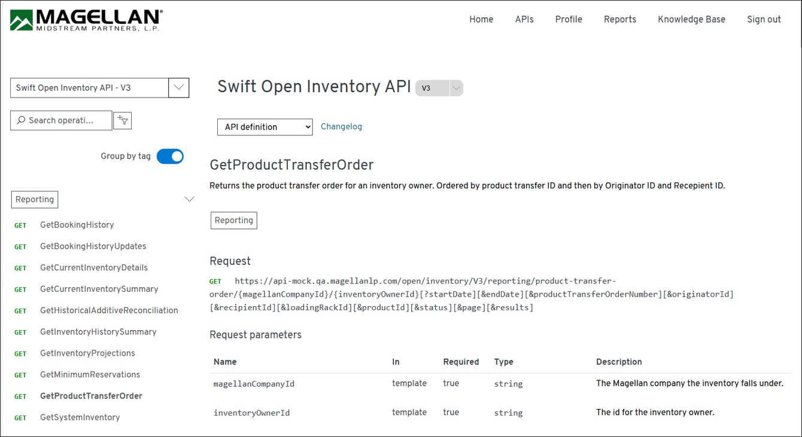Click the Reporting tag under GetProductTransferOrder description

point(233,220)
